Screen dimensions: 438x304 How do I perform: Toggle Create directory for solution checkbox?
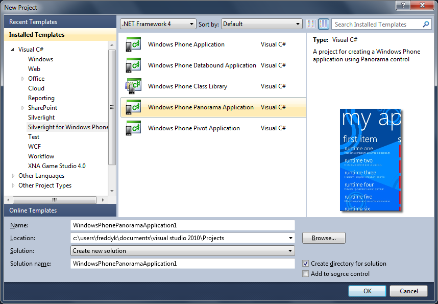305,264
